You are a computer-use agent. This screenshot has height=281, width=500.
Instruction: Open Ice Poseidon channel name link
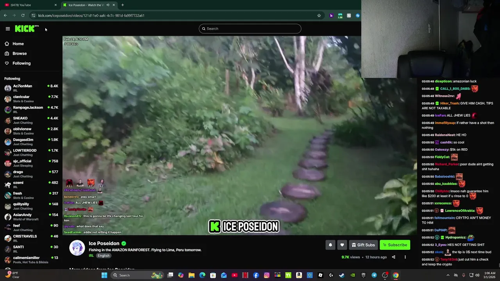pos(104,243)
